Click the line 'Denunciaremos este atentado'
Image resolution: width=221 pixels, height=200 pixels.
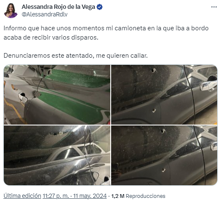[75, 56]
